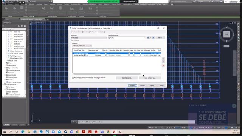Click TOP face of the ViewCube
242x136 pixels.
[x=226, y=34]
